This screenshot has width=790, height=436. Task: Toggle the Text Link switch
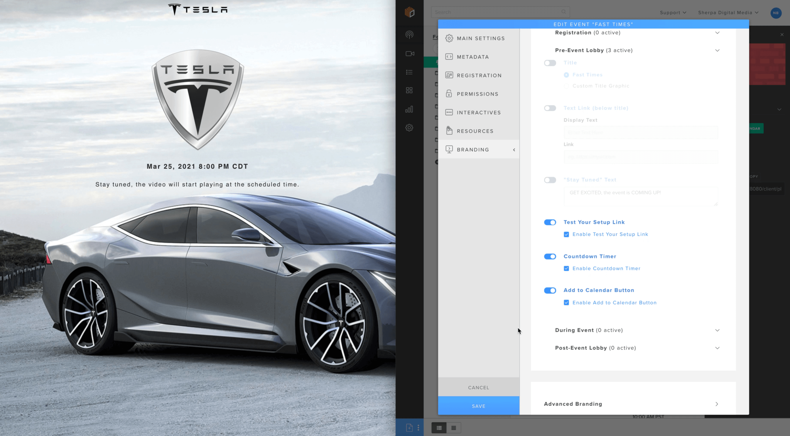(x=550, y=108)
